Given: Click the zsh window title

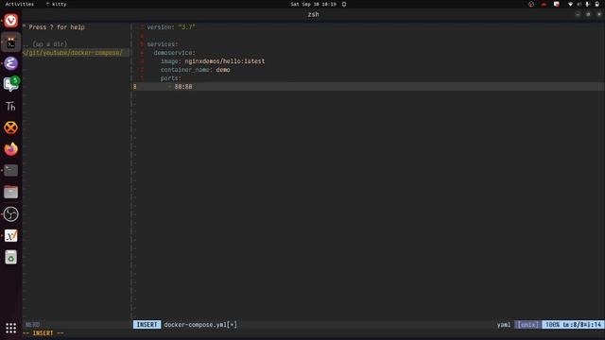Looking at the screenshot, I should (x=313, y=14).
